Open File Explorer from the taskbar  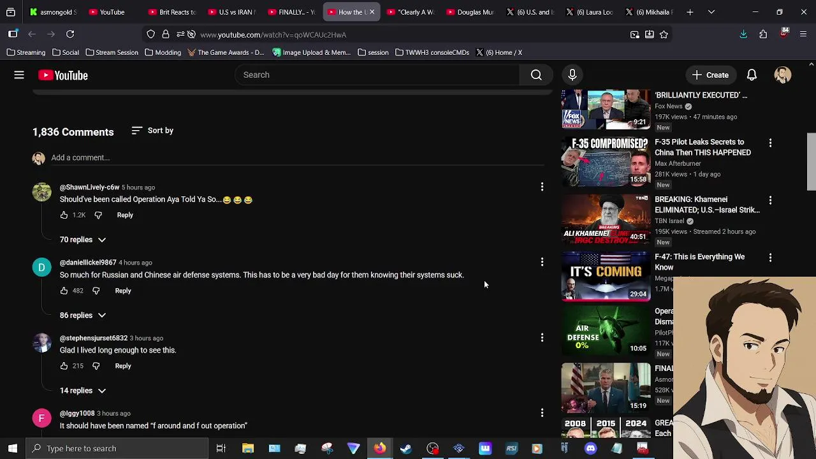pos(248,448)
